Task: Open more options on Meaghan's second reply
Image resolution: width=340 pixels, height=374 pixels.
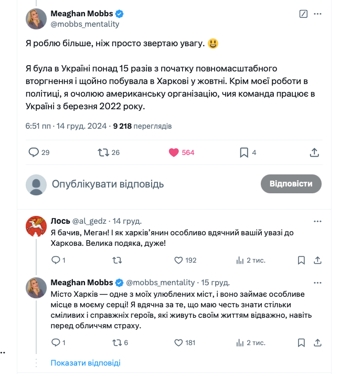Action: pos(317,282)
